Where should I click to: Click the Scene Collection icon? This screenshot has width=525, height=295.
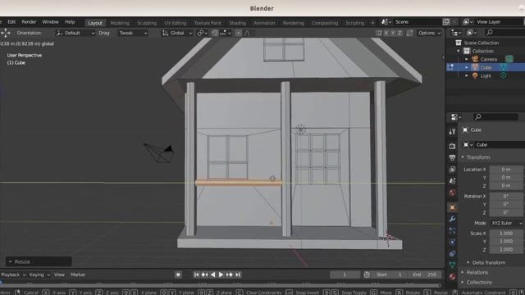459,43
